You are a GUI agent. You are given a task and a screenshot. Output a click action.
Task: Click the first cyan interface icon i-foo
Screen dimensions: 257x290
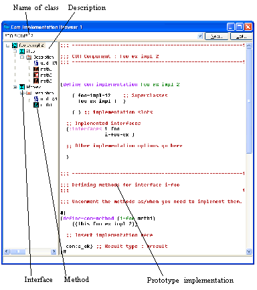22,51
